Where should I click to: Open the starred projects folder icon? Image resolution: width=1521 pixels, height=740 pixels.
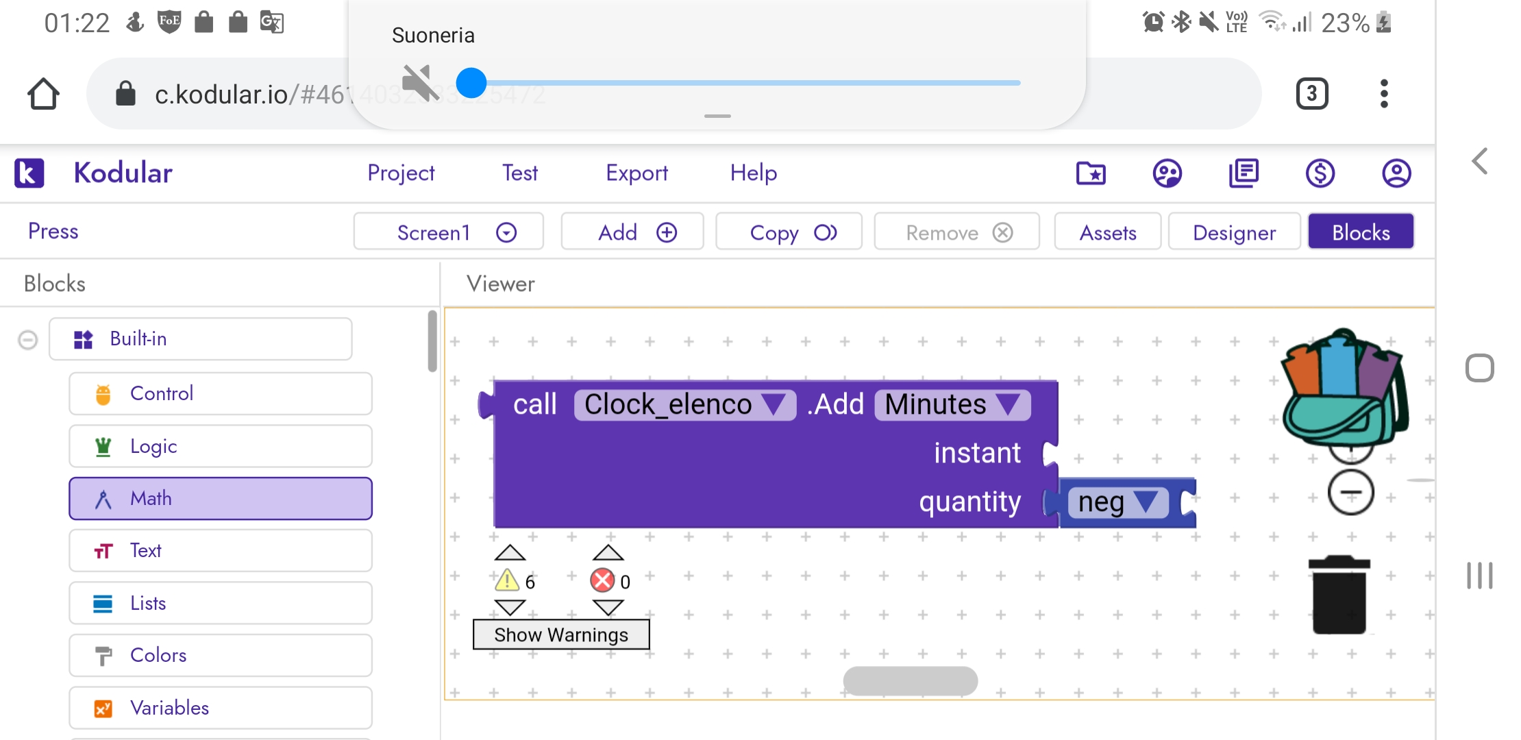coord(1091,173)
